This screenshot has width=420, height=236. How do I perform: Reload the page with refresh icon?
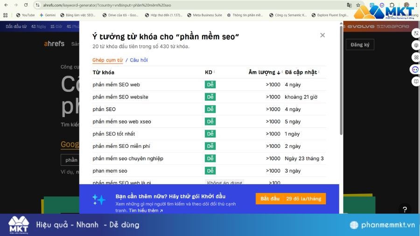[x=26, y=5]
